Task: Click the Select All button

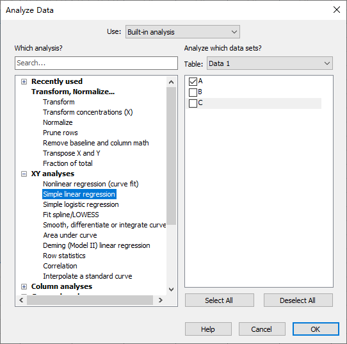Action: pyautogui.click(x=220, y=300)
